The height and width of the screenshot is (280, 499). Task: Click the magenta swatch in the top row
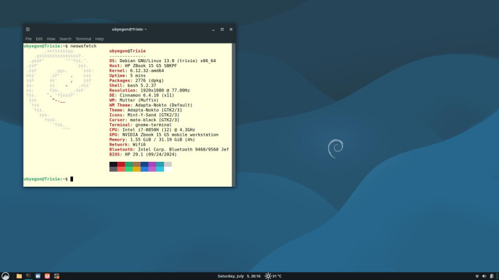coord(152,164)
